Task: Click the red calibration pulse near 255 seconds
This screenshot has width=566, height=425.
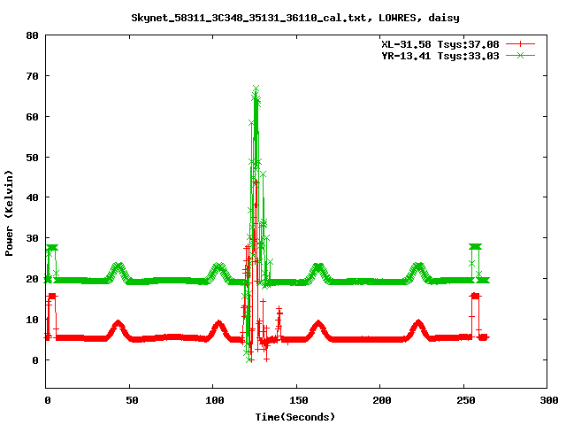Action: point(476,296)
